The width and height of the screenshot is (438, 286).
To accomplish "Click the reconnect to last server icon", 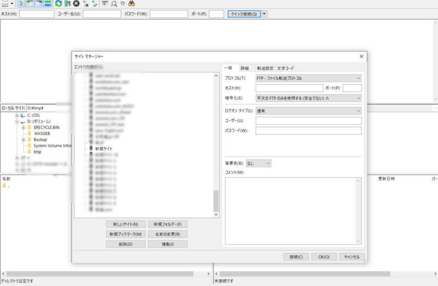I will 95,3.
